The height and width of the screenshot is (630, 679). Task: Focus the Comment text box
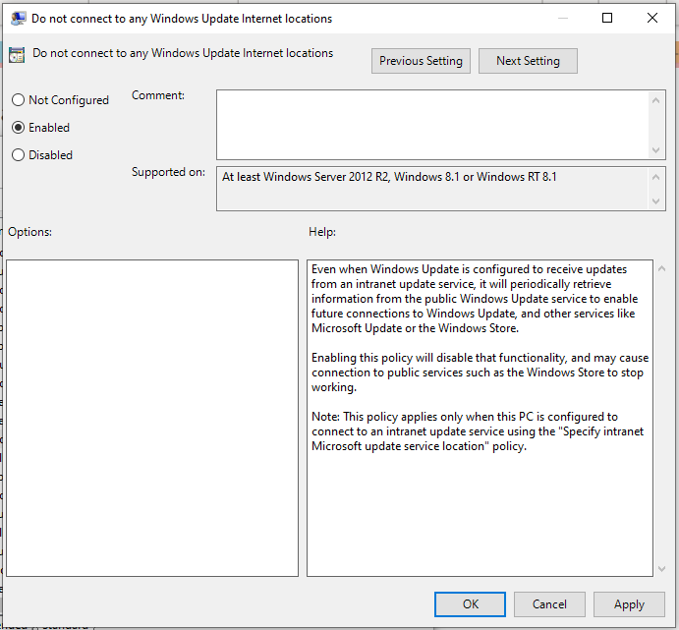432,124
